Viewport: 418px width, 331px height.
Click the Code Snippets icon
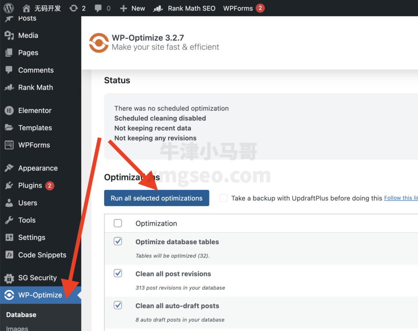pos(9,255)
